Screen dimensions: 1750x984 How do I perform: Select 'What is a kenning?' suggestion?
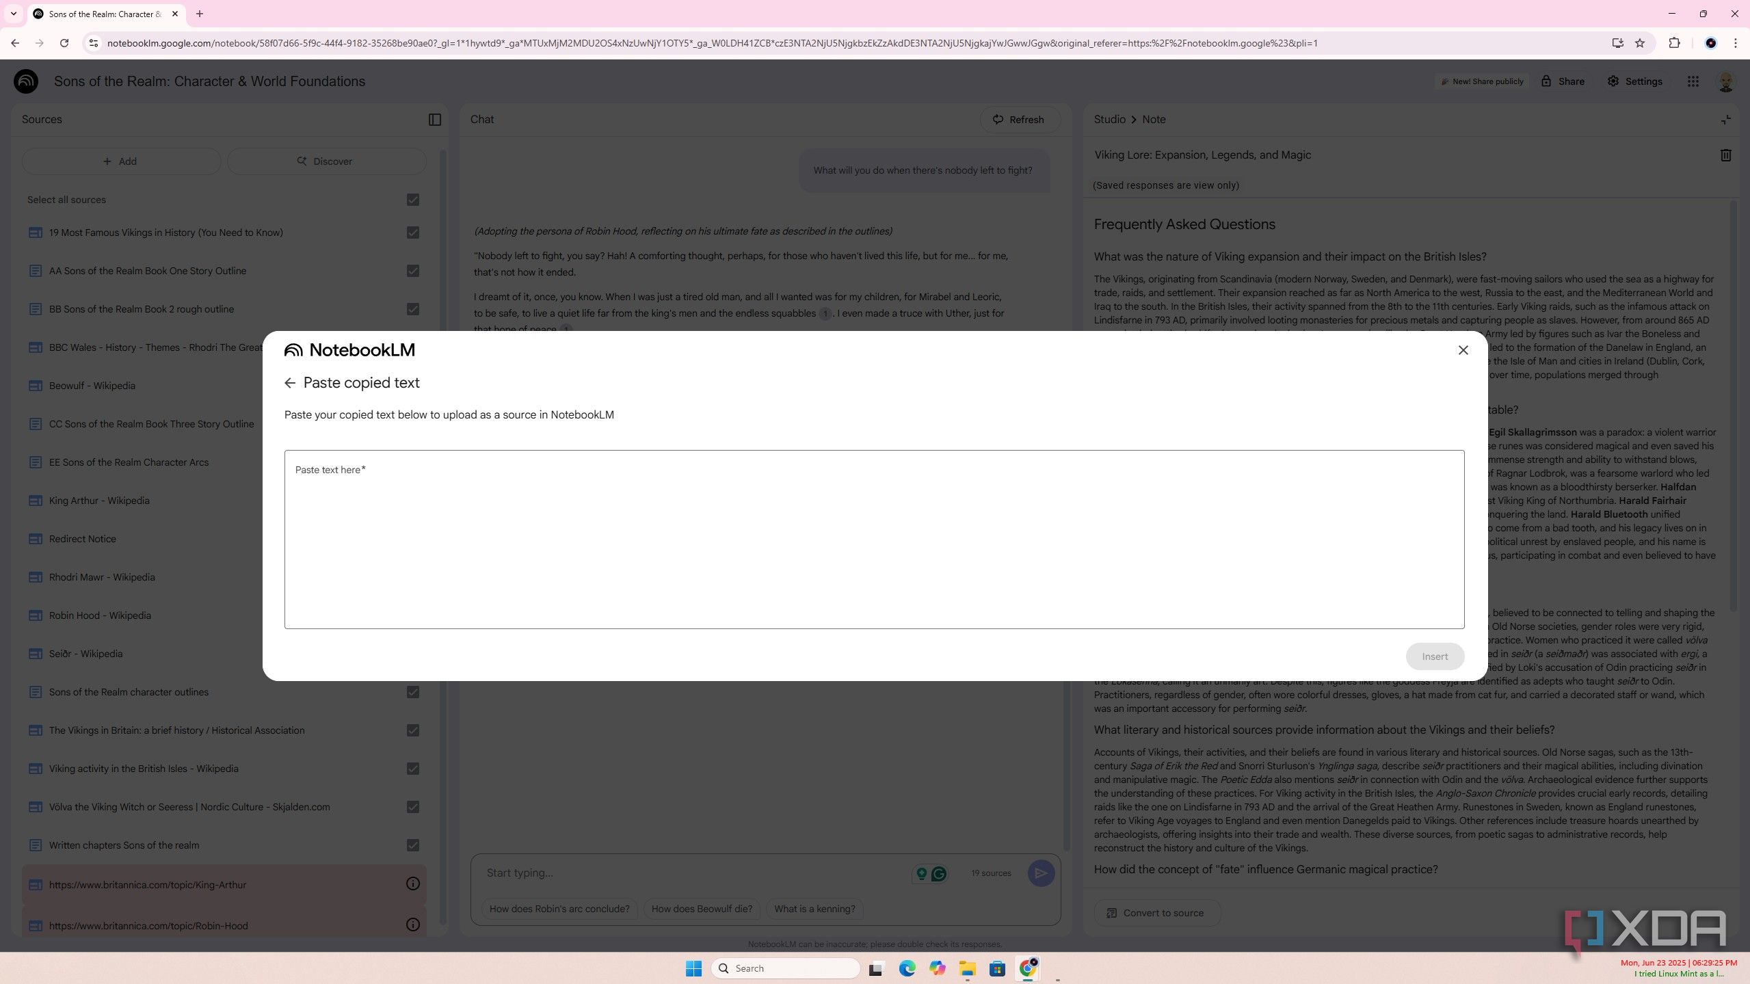[814, 909]
